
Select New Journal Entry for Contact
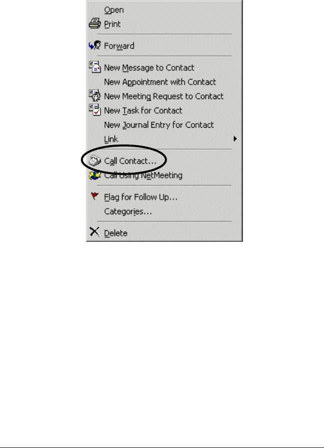click(x=158, y=125)
